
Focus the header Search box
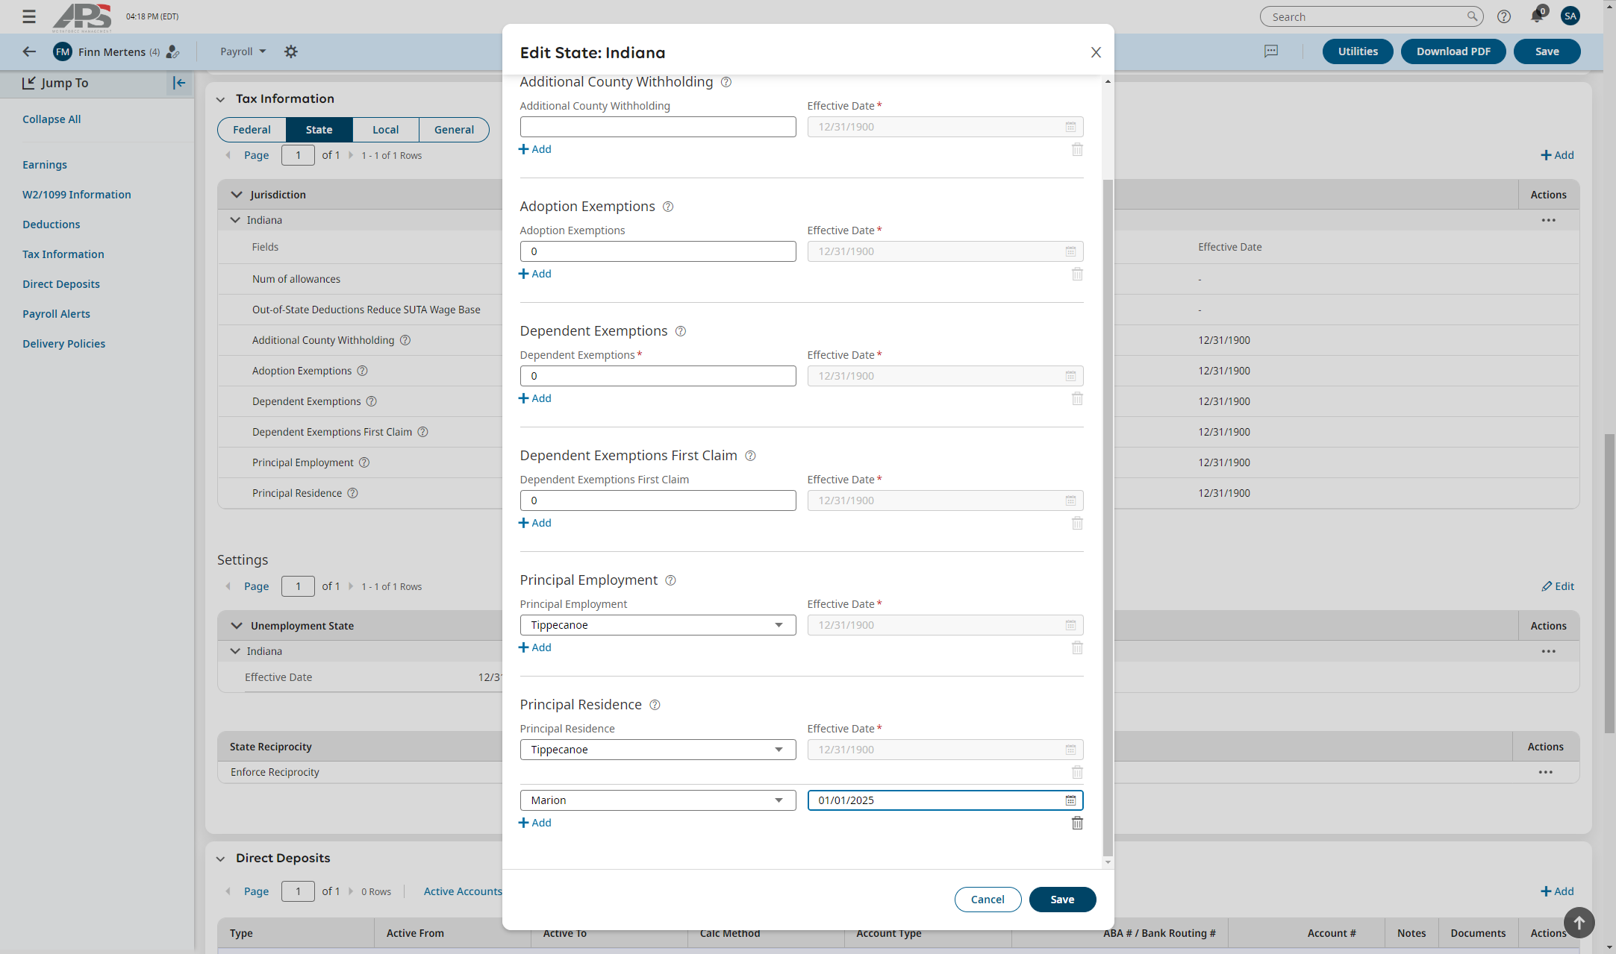1371,16
